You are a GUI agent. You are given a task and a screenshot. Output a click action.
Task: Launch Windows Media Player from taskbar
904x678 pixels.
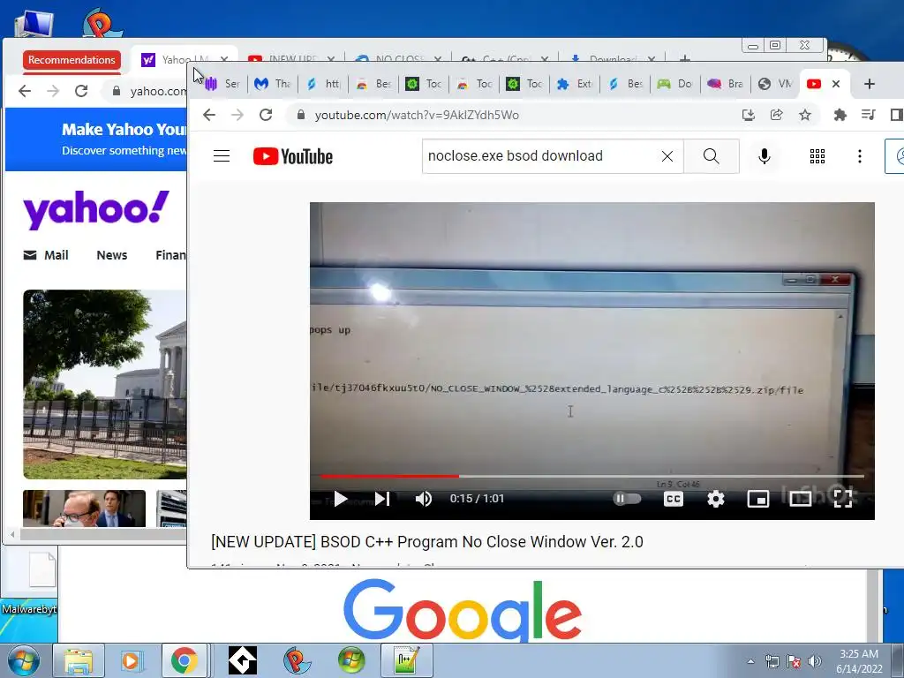pos(131,660)
